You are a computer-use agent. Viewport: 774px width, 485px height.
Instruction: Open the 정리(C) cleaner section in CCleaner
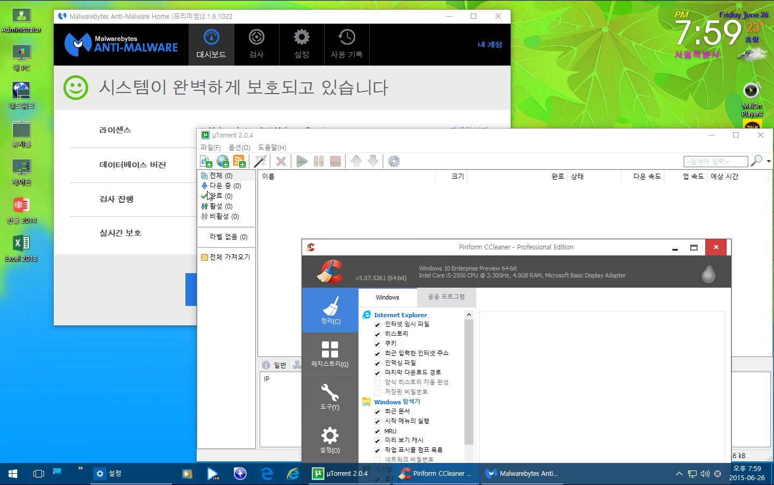click(330, 310)
